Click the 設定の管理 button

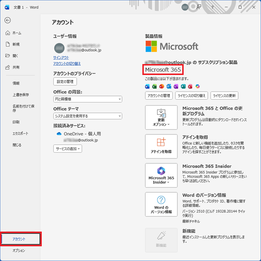tap(65, 82)
